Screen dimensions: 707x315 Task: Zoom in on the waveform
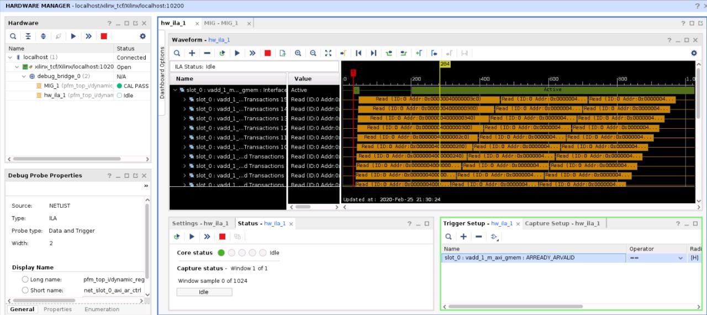coord(298,53)
